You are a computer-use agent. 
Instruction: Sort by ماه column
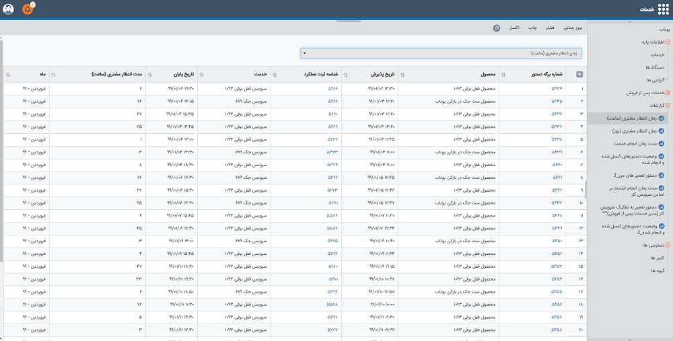(8, 75)
